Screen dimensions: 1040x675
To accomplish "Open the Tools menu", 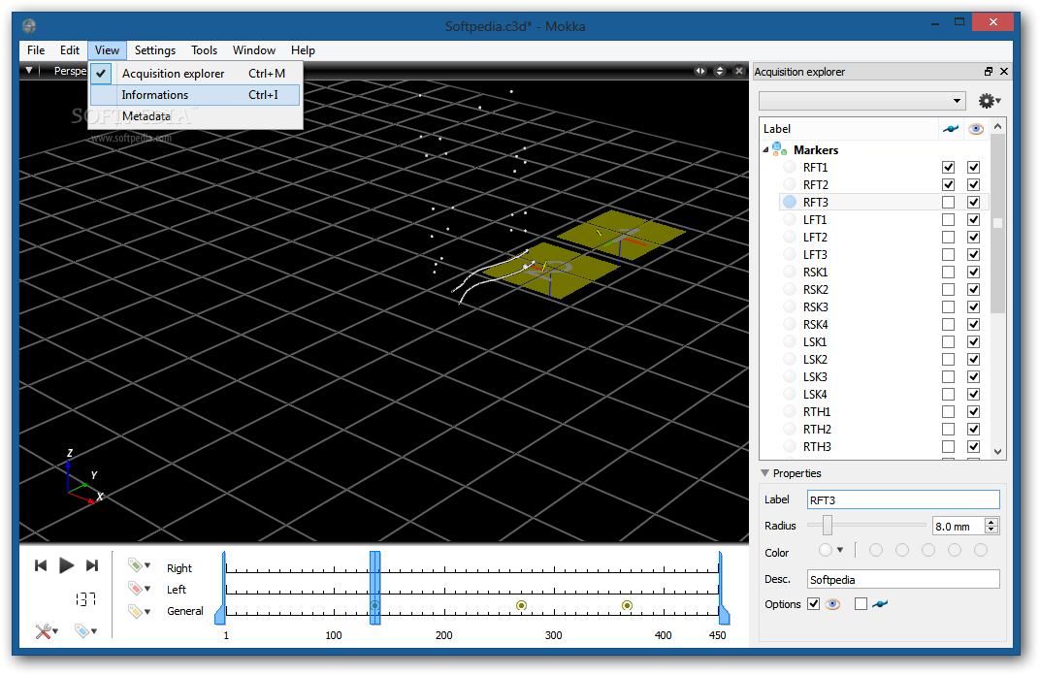I will [205, 49].
